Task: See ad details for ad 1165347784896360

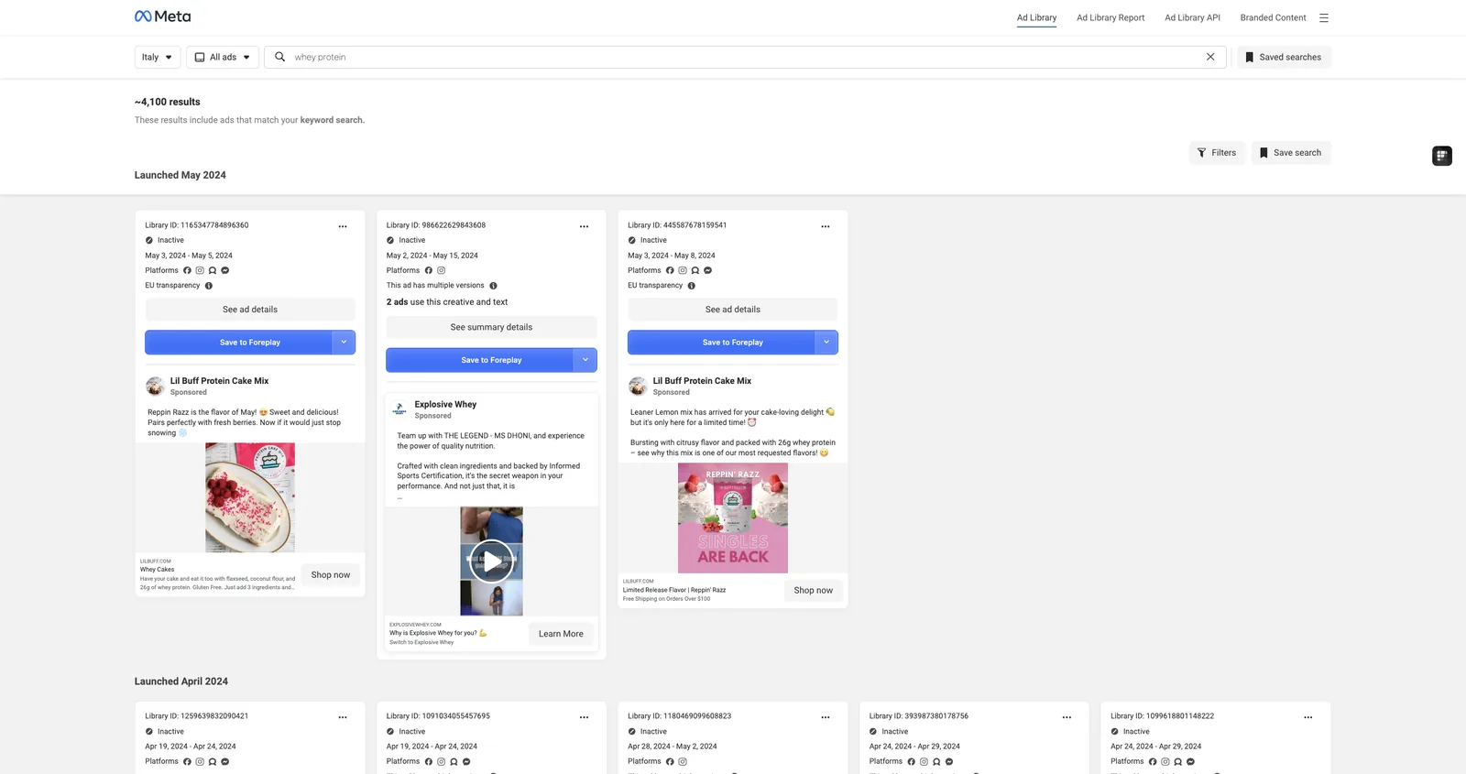Action: click(x=250, y=310)
